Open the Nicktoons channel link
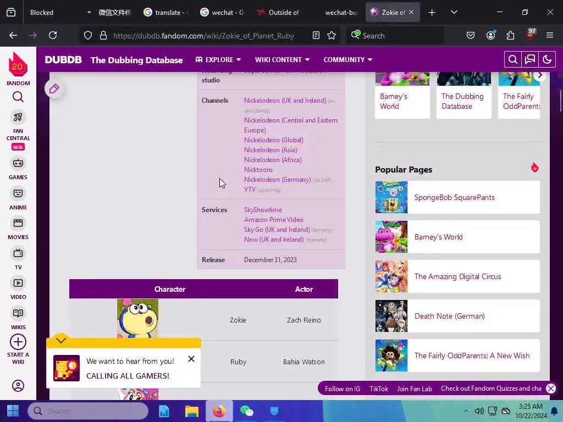This screenshot has width=563, height=422. coord(258,169)
